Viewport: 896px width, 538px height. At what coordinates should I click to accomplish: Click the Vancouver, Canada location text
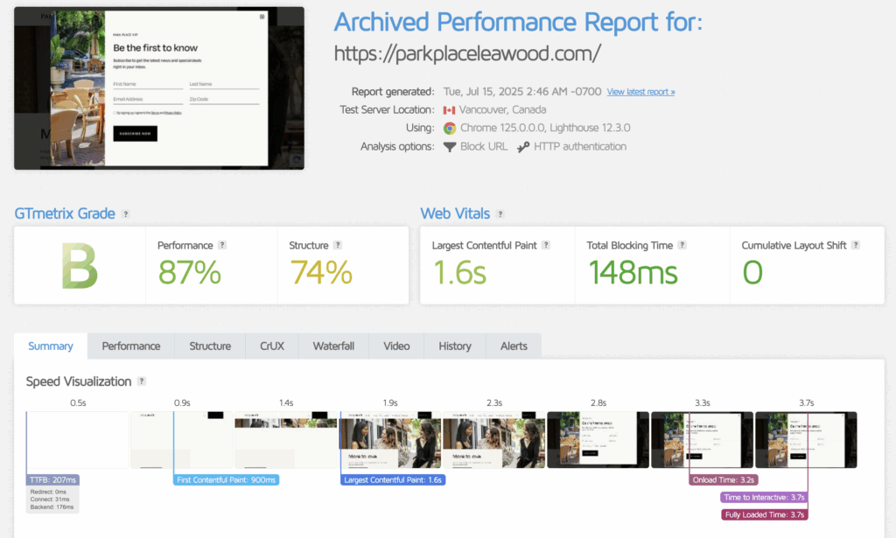pos(503,109)
